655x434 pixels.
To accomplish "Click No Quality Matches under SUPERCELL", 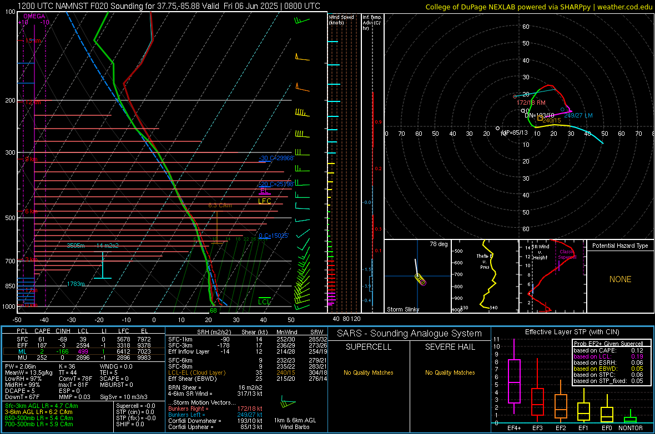I will click(369, 372).
